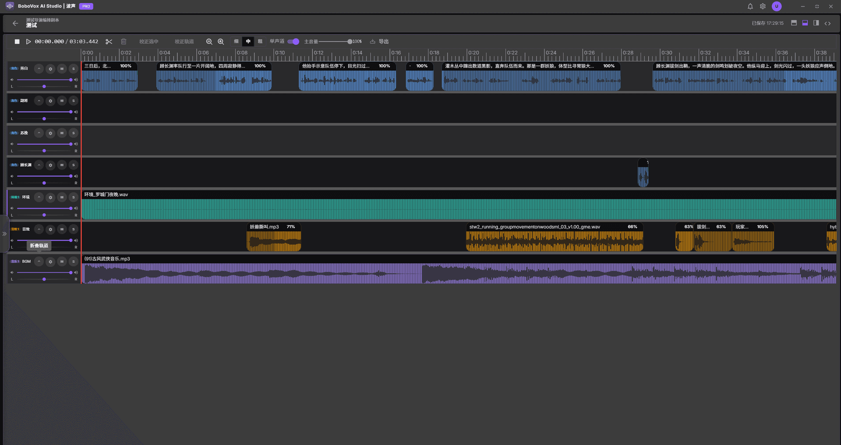Zoom out the timeline with the magnifier

[x=209, y=42]
